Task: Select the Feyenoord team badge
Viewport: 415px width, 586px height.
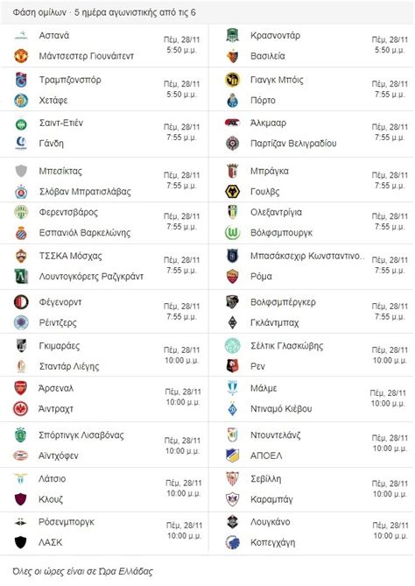Action: (x=21, y=302)
